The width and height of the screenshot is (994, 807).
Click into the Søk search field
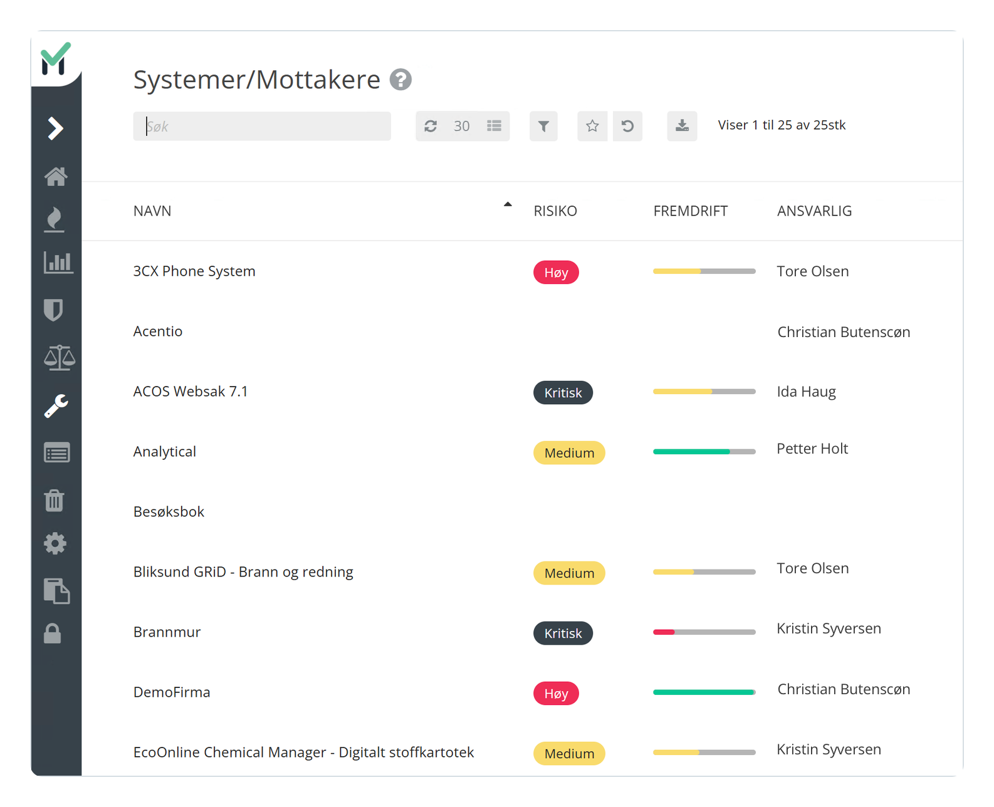[262, 126]
